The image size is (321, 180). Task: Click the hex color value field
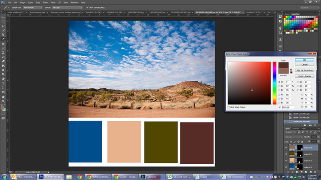click(x=288, y=107)
